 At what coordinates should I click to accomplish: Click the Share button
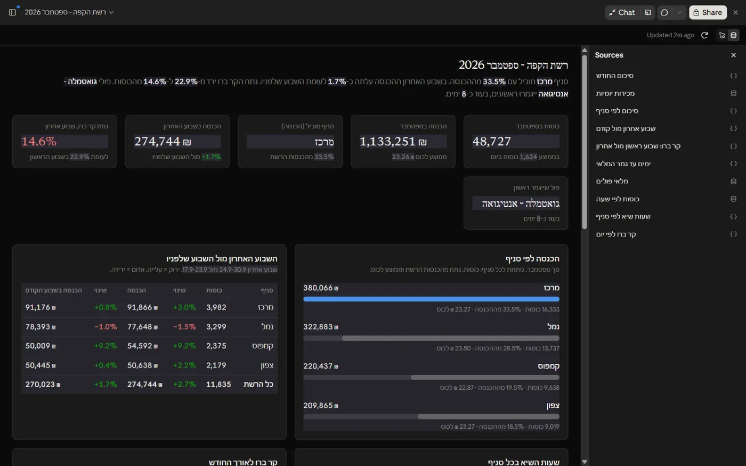(708, 12)
